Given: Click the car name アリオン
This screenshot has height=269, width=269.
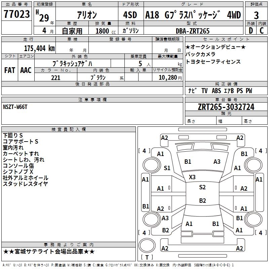Looking at the screenshot, I should coord(87,15).
